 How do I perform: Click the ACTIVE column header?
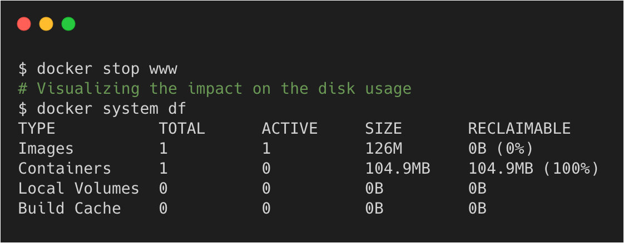(x=290, y=129)
